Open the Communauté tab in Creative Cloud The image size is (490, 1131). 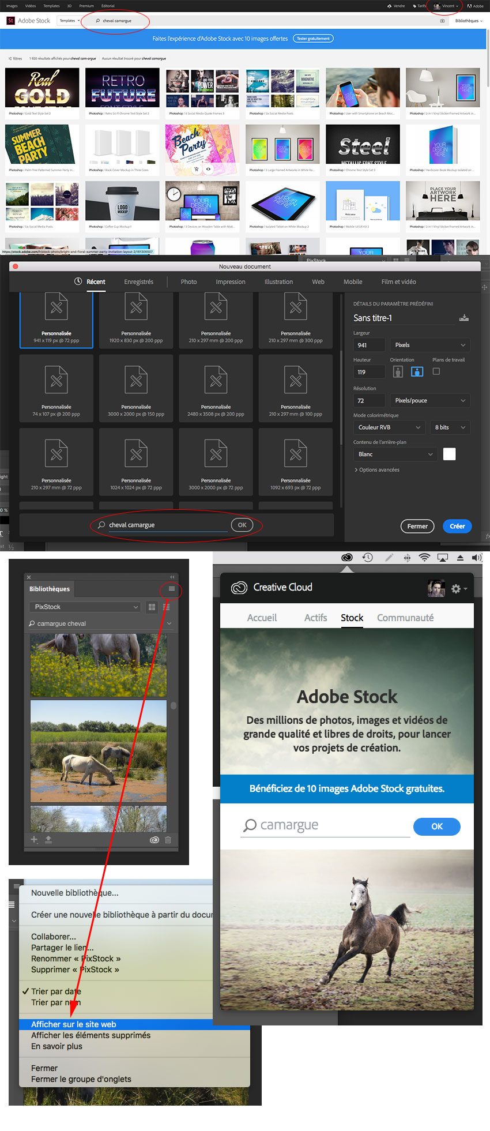tap(405, 618)
